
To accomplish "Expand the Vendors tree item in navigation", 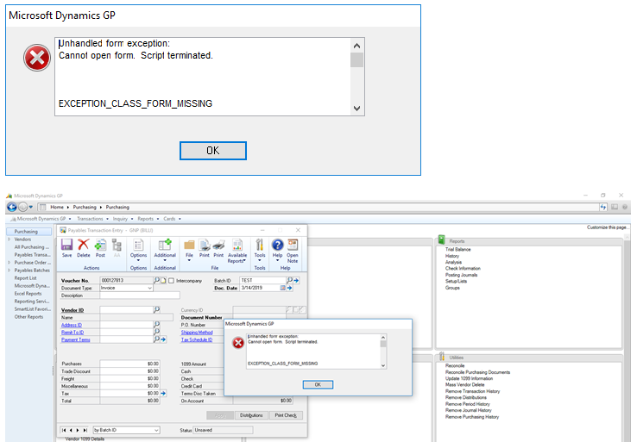I will (x=9, y=240).
